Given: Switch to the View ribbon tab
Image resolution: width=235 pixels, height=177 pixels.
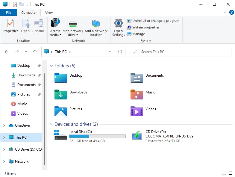Looking at the screenshot, I should 49,13.
